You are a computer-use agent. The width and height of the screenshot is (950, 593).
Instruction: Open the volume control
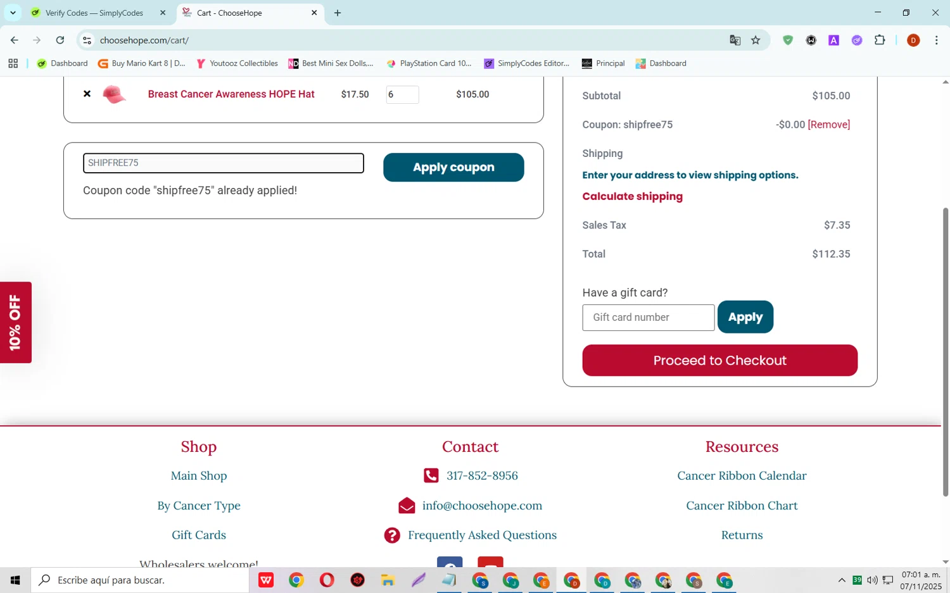[872, 580]
